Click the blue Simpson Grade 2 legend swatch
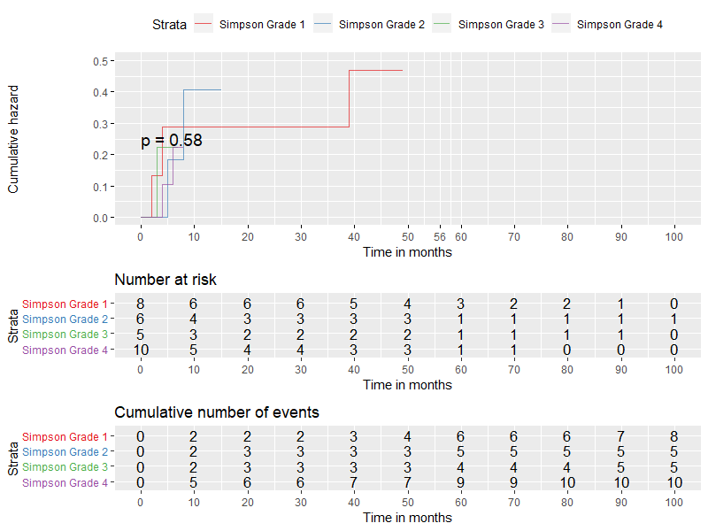This screenshot has width=708, height=531. pos(323,25)
